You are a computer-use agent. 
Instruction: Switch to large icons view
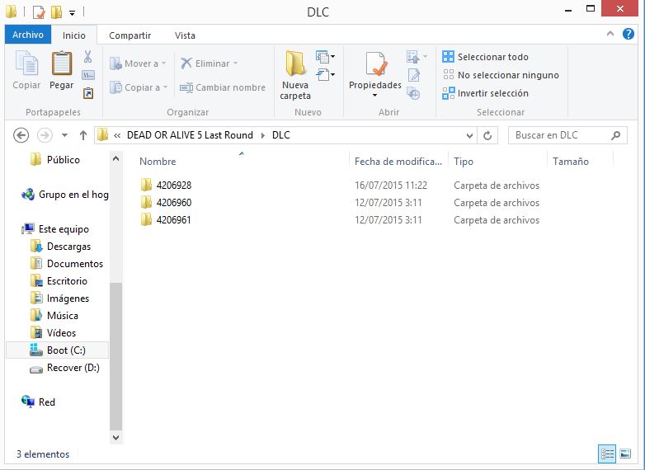click(x=626, y=454)
